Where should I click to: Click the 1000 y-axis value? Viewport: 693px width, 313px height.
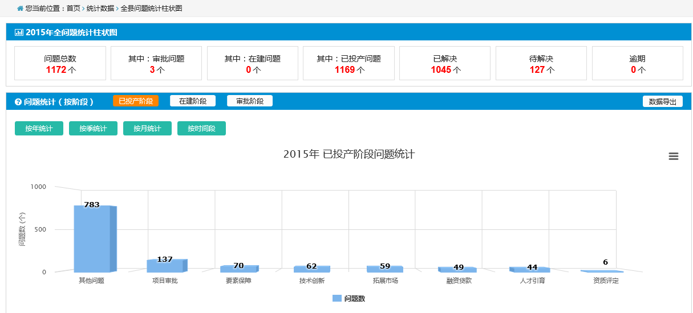(39, 187)
